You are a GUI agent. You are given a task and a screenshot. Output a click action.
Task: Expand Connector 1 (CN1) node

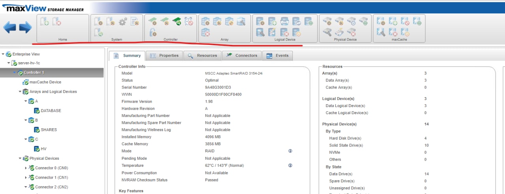26,177
